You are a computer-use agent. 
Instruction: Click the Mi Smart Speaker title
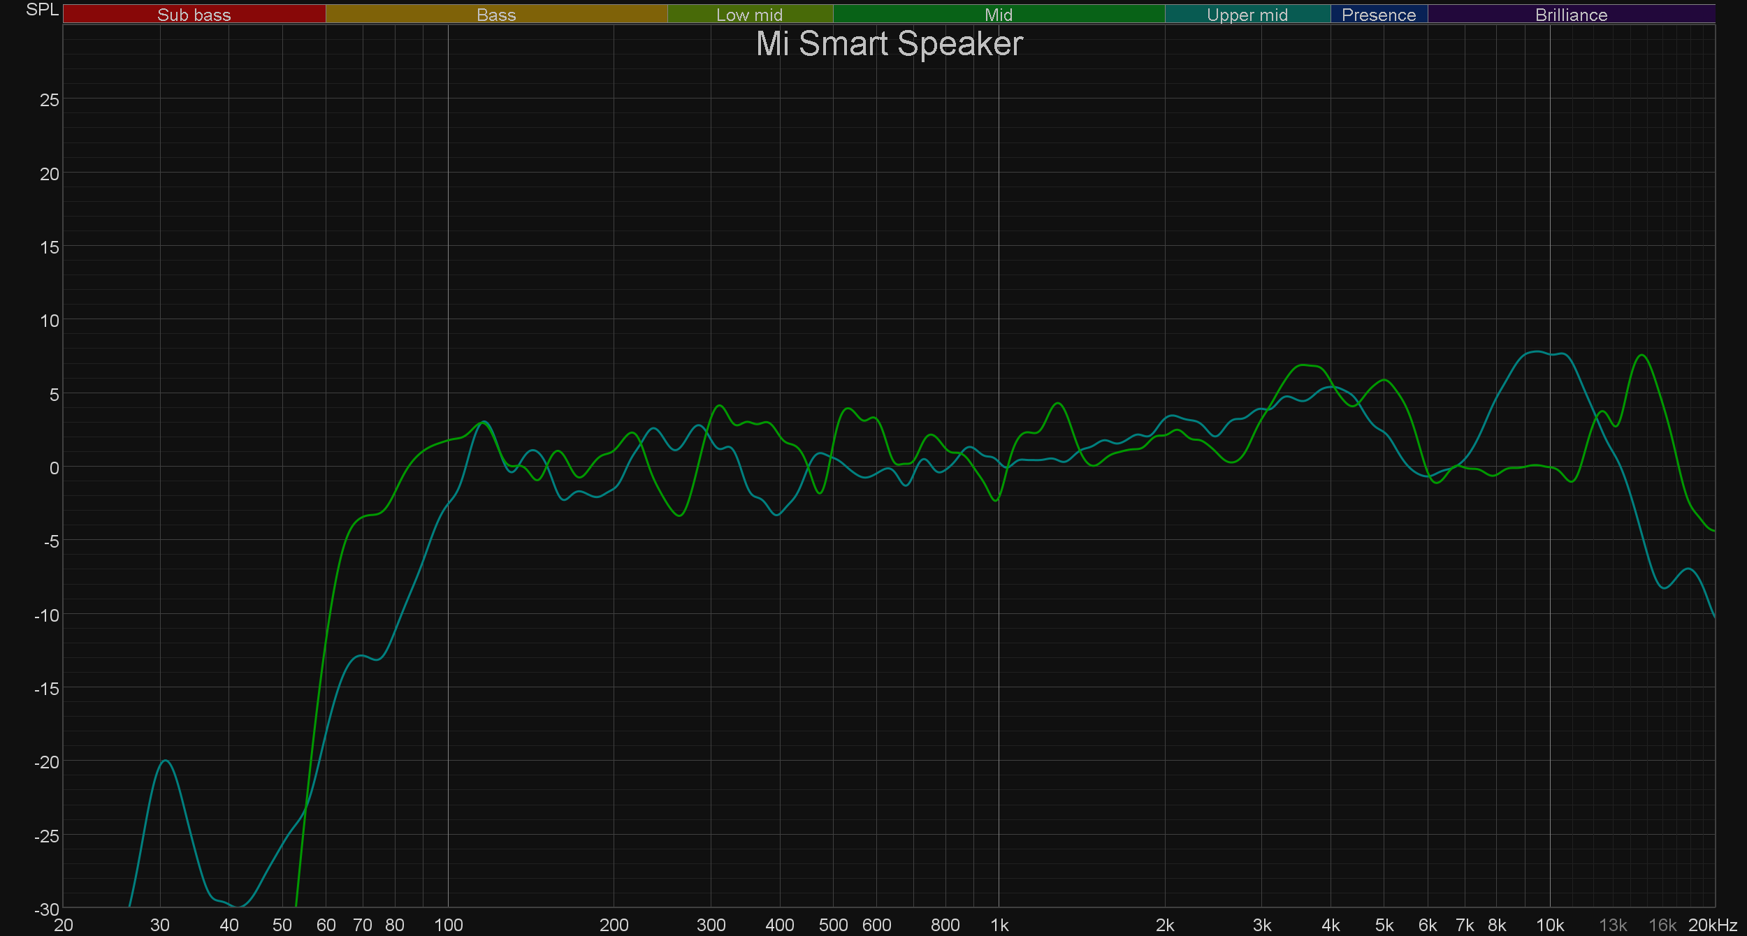pyautogui.click(x=889, y=44)
